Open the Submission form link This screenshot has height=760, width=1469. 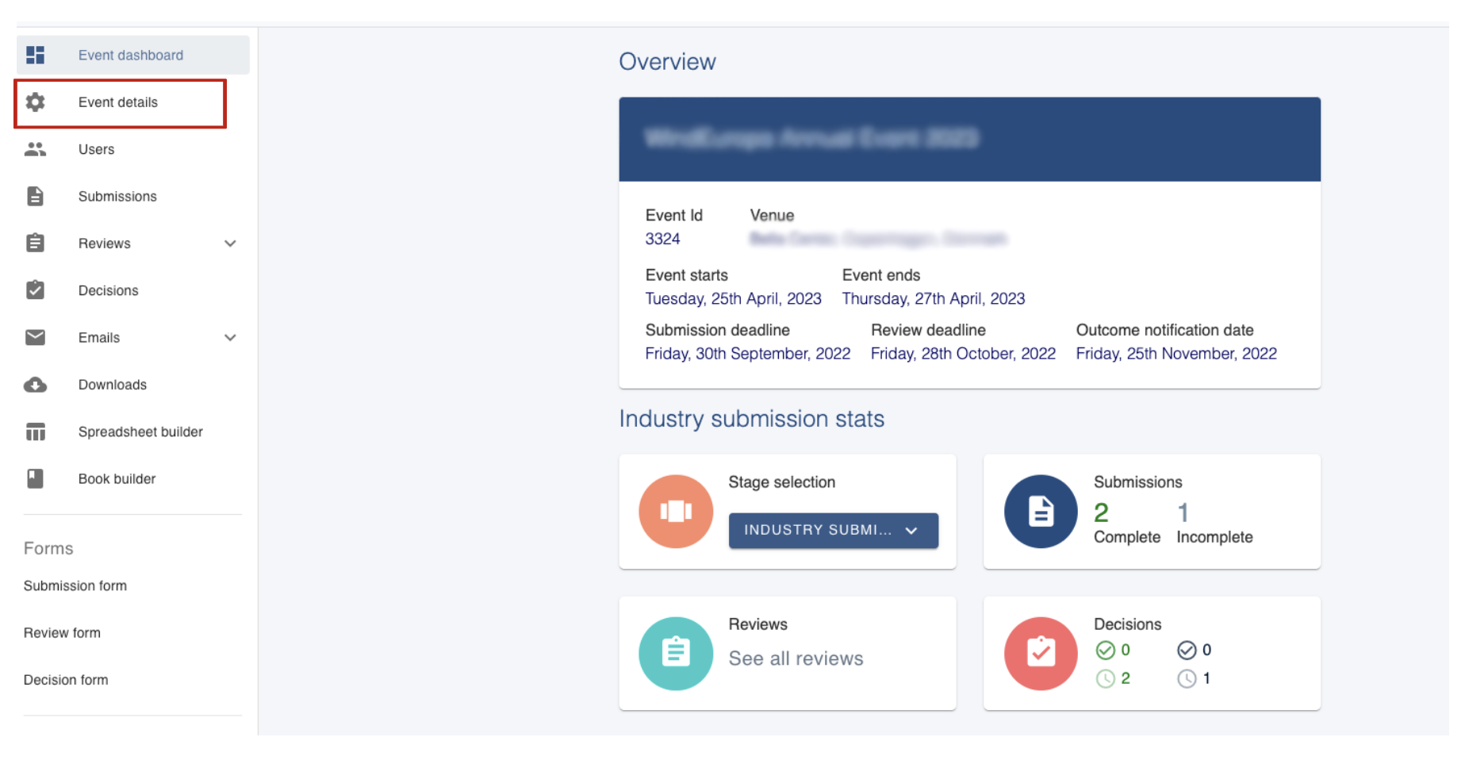[x=75, y=585]
